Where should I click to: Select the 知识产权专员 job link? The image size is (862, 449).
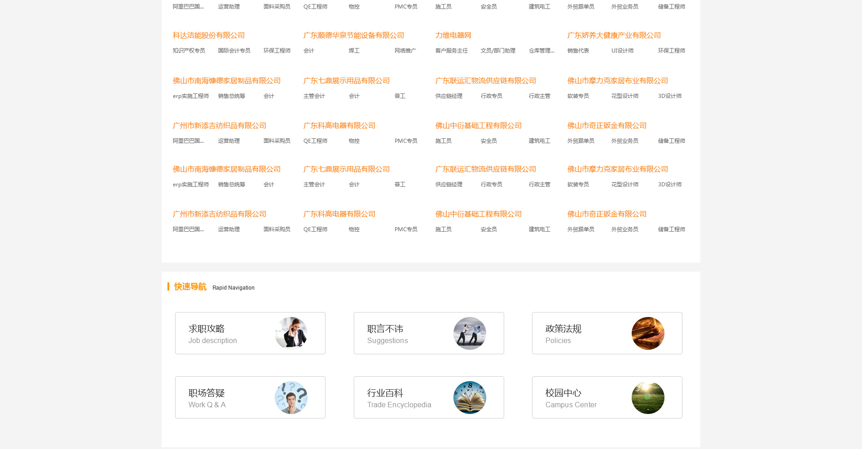[x=189, y=51]
